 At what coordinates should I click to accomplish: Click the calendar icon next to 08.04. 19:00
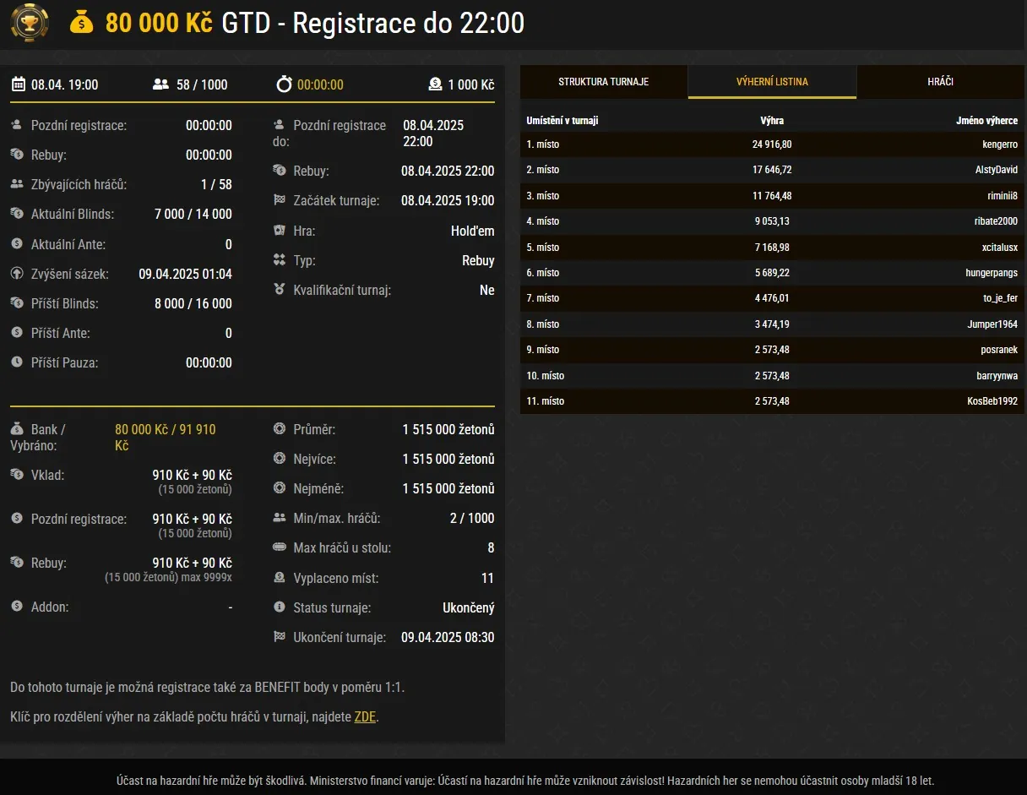click(x=18, y=84)
